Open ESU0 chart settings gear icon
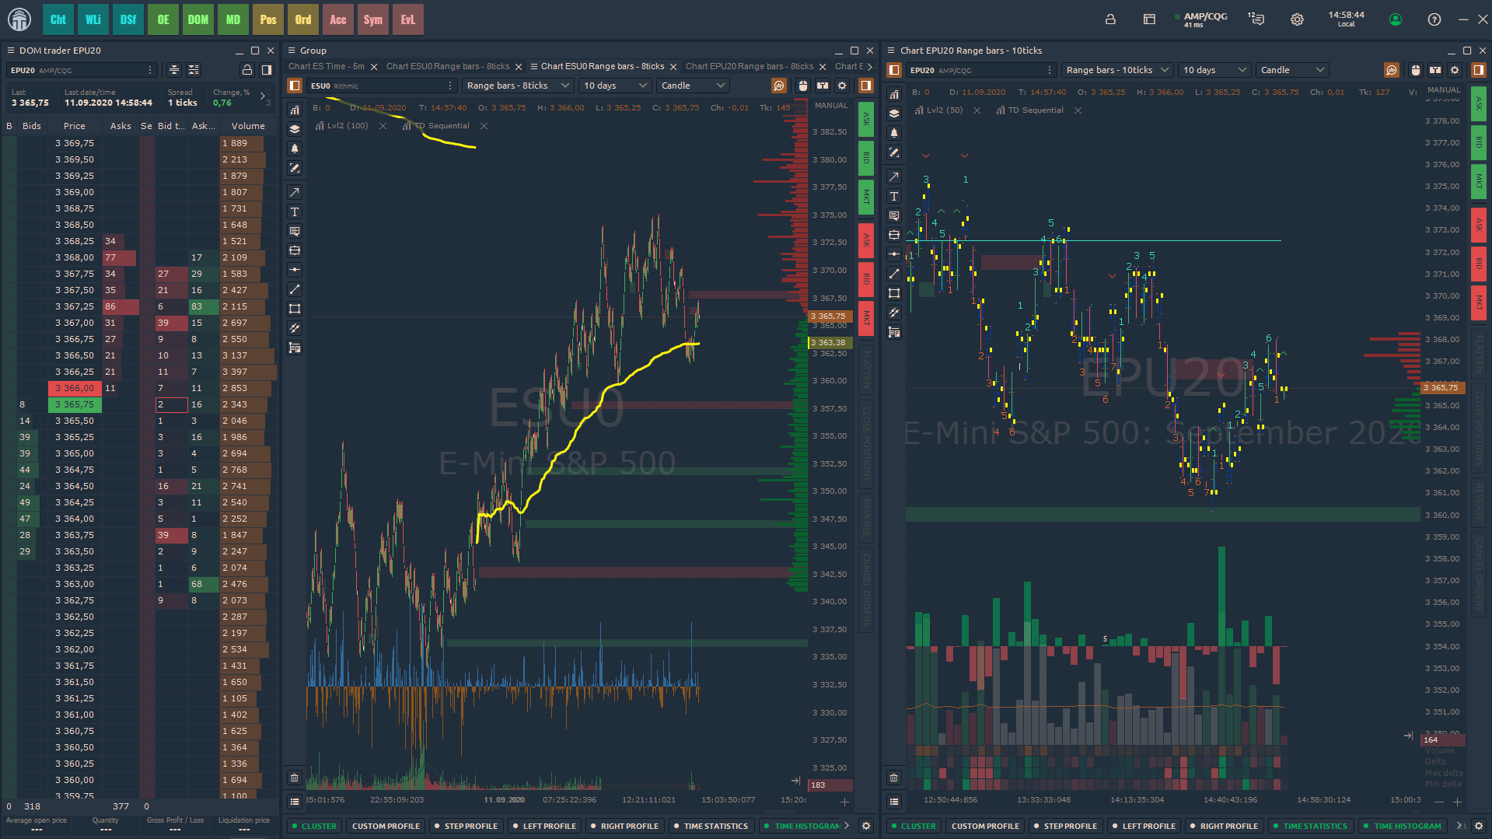The height and width of the screenshot is (839, 1492). pyautogui.click(x=842, y=86)
